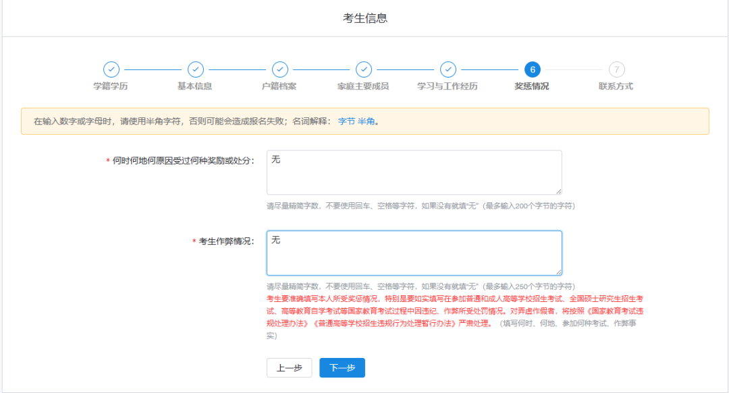Select the checkmark circle above 户籍档案
This screenshot has height=393, width=729.
click(279, 69)
